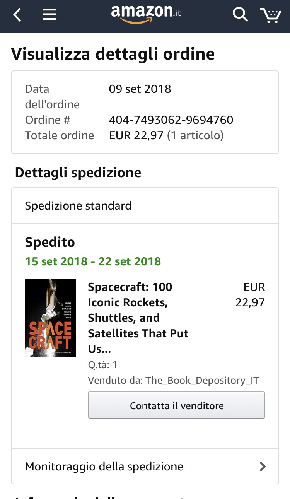Tap the Spacecraft book cover thumbnail
The width and height of the screenshot is (290, 499).
(x=50, y=318)
